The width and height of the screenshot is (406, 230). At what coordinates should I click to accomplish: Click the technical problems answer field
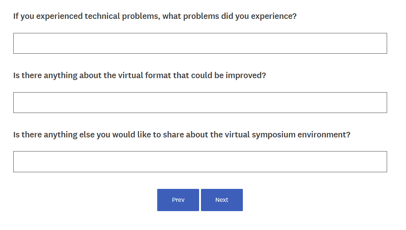click(200, 43)
